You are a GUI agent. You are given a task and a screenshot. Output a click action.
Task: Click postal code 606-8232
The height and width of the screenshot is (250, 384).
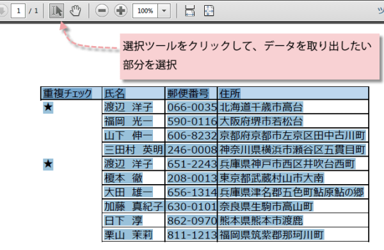(192, 136)
